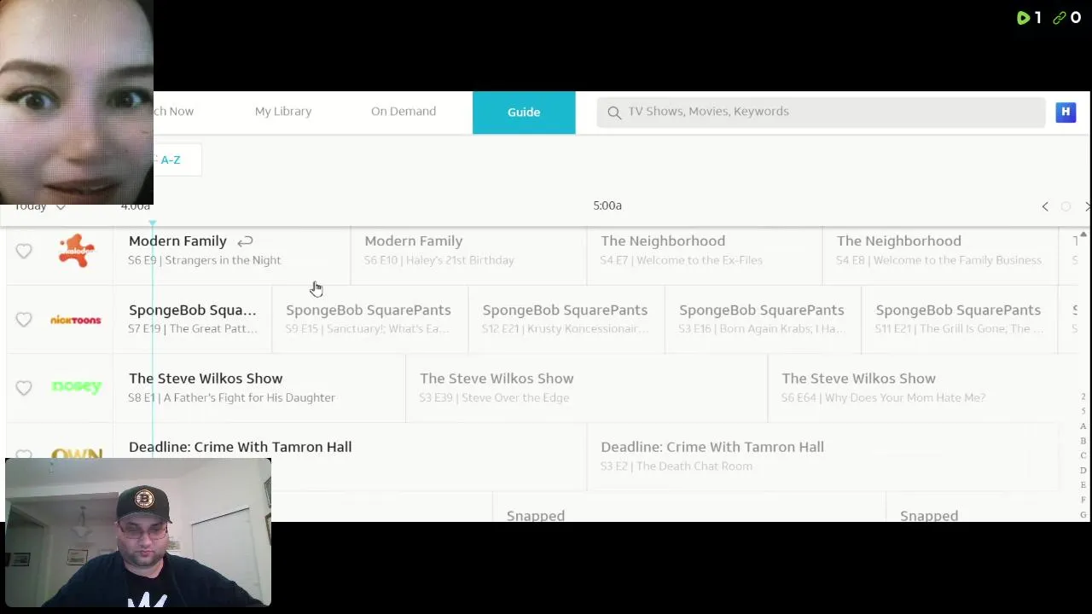Favorite the Nosey channel with heart icon
This screenshot has height=614, width=1092.
click(x=24, y=387)
